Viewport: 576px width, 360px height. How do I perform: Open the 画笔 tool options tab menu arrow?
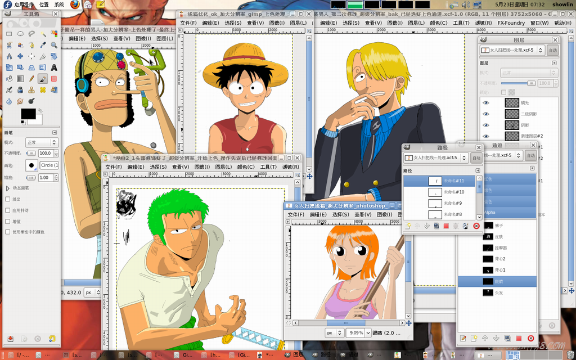(55, 133)
